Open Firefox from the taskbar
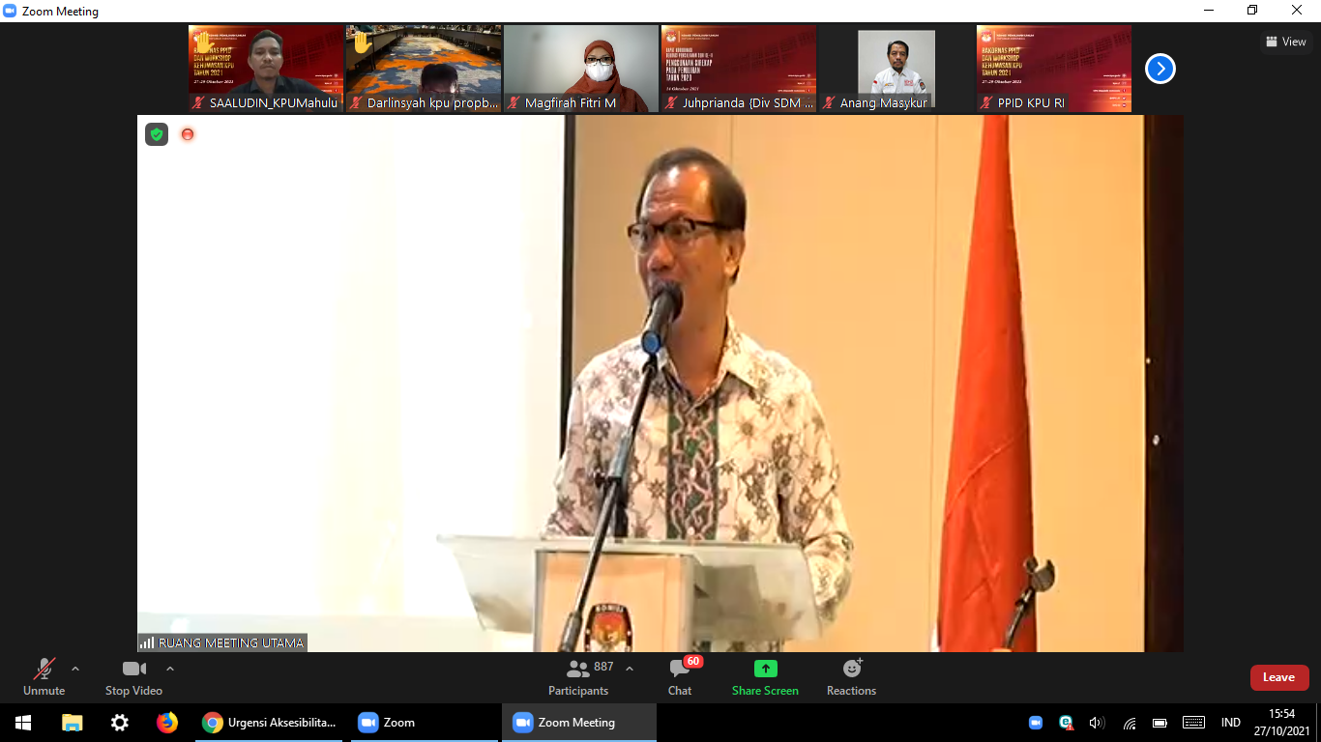The width and height of the screenshot is (1321, 742). tap(167, 723)
